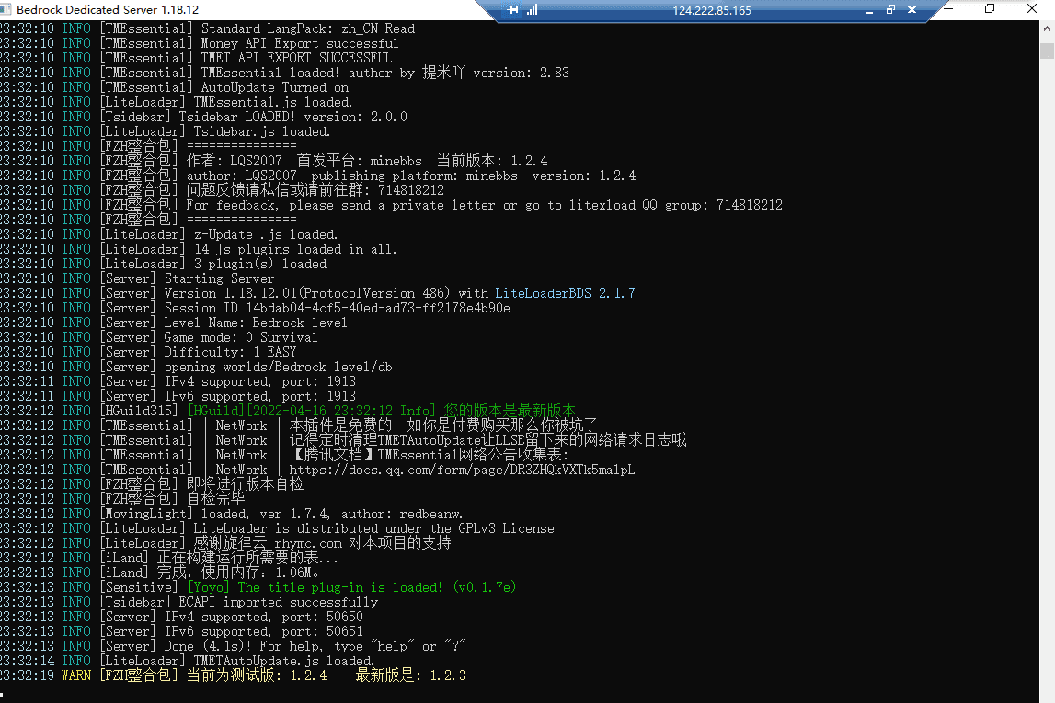This screenshot has width=1055, height=703.
Task: Click "3 plugin(s) loaded" log line
Action: click(164, 264)
